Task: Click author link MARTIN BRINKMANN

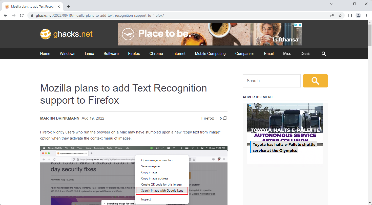Action: pos(60,118)
